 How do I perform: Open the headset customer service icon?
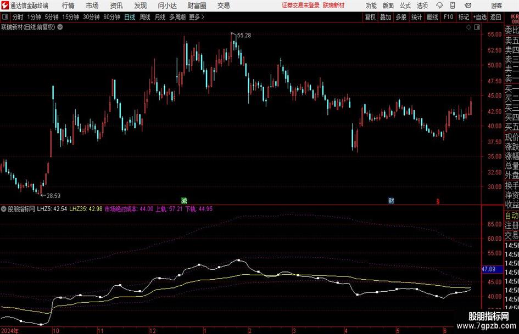439,5
